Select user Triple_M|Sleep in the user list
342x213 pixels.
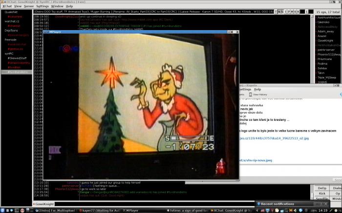pos(327,77)
